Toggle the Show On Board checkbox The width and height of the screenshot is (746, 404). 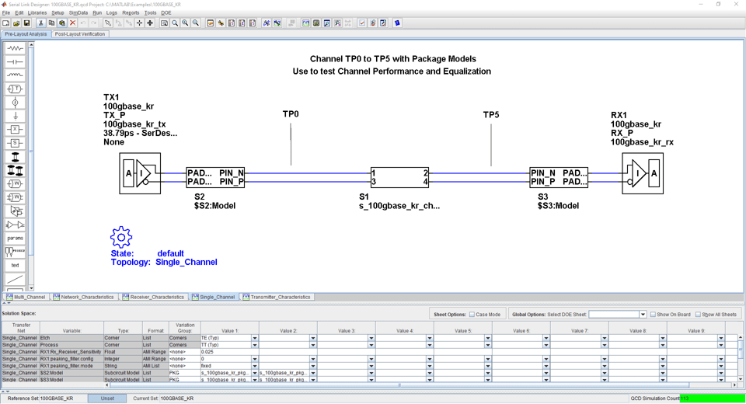click(652, 315)
